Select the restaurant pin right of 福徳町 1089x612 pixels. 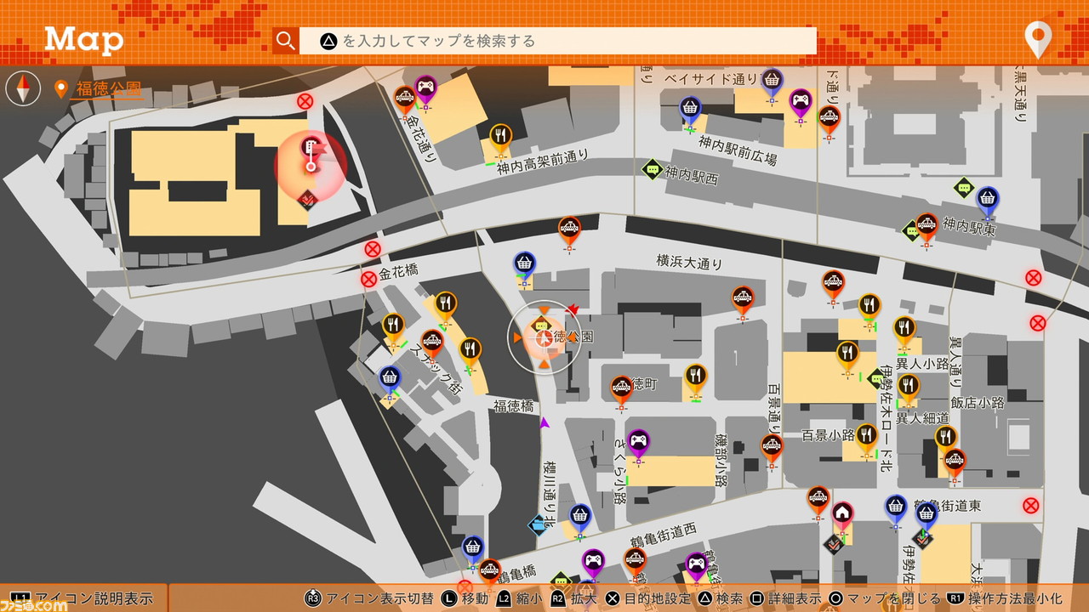click(x=696, y=379)
